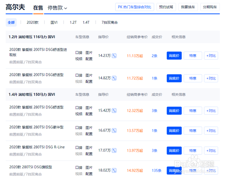Open dealer price 12.32万起
This screenshot has height=179, width=227.
tap(135, 111)
